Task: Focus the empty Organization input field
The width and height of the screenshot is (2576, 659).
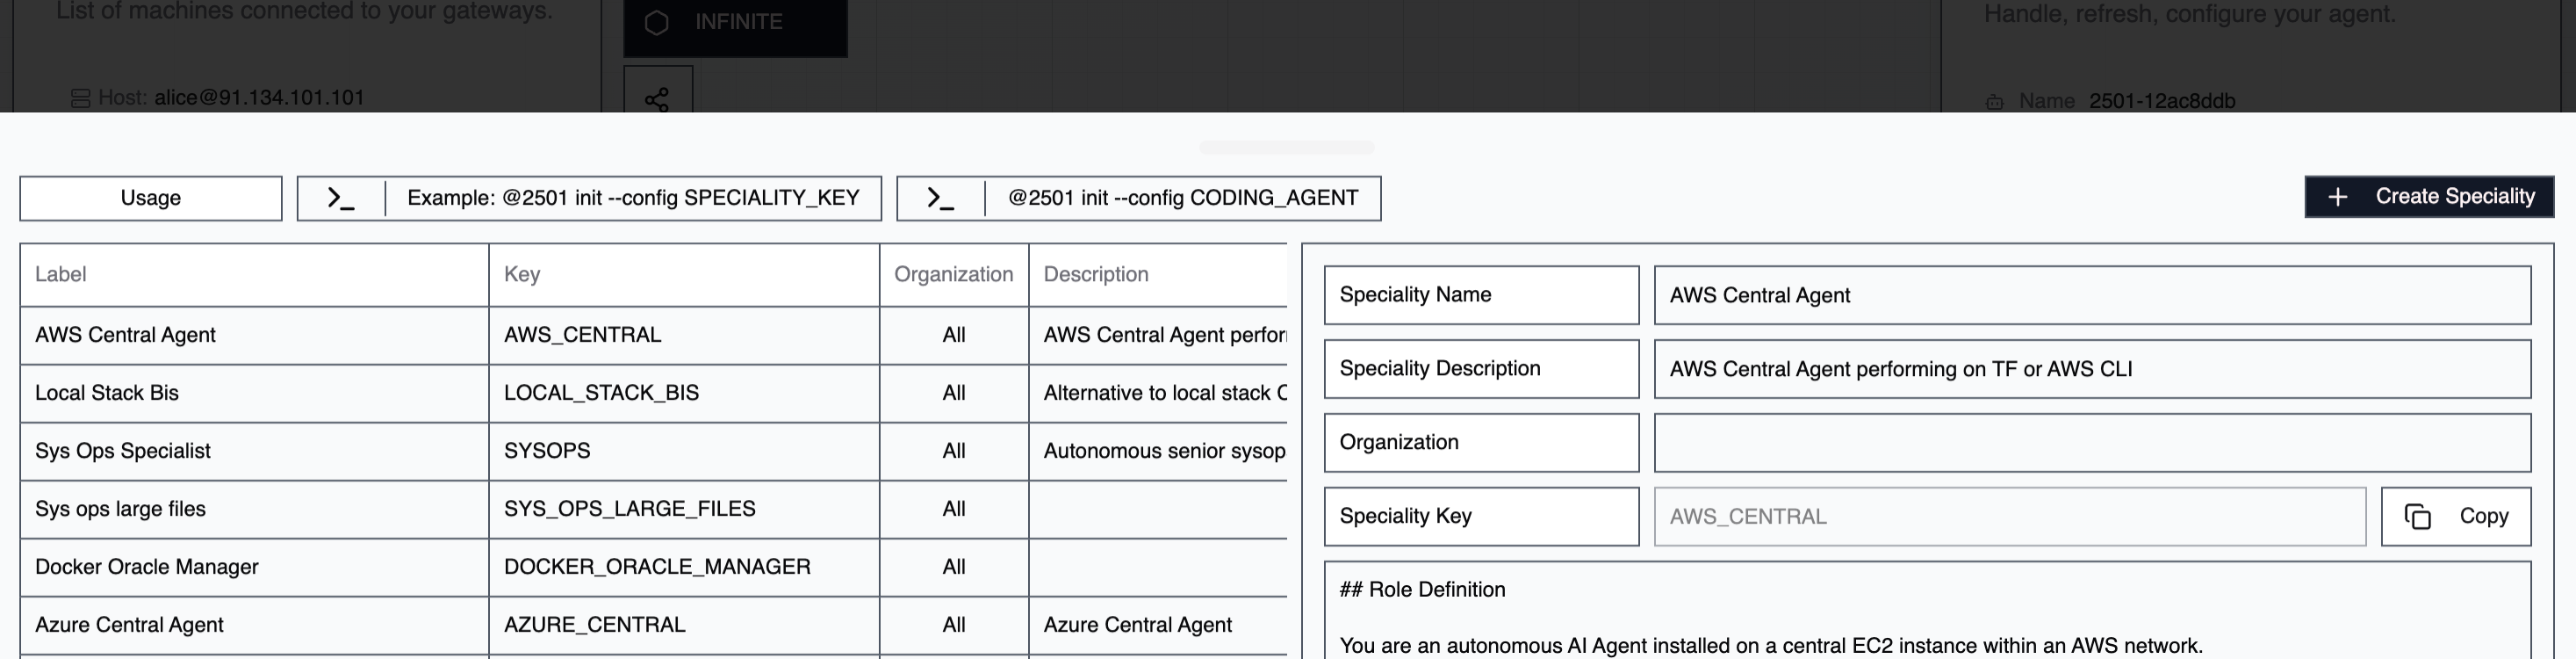Action: click(x=2092, y=443)
